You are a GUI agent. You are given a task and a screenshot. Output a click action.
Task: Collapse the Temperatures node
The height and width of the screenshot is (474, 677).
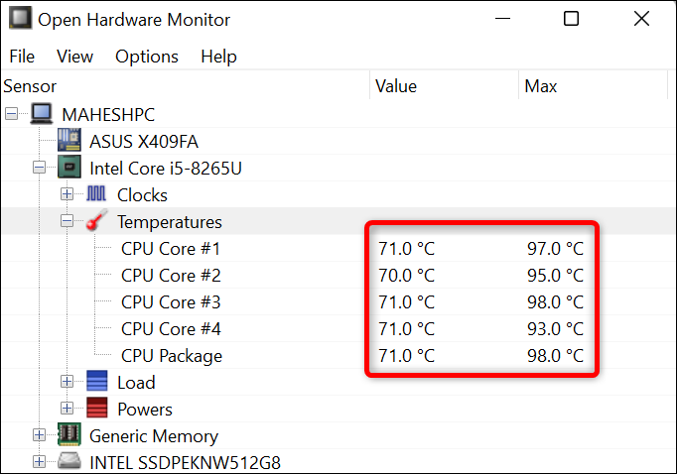(x=68, y=222)
